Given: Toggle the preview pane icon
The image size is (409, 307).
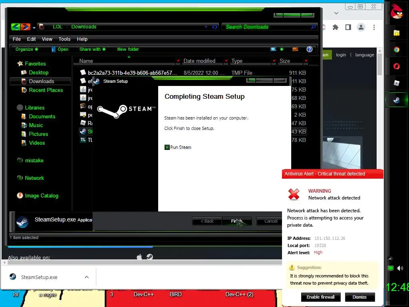Looking at the screenshot, I should point(295,49).
